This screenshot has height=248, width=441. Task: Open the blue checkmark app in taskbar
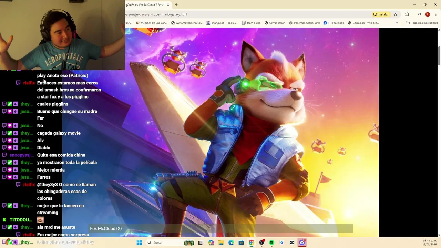(282, 242)
